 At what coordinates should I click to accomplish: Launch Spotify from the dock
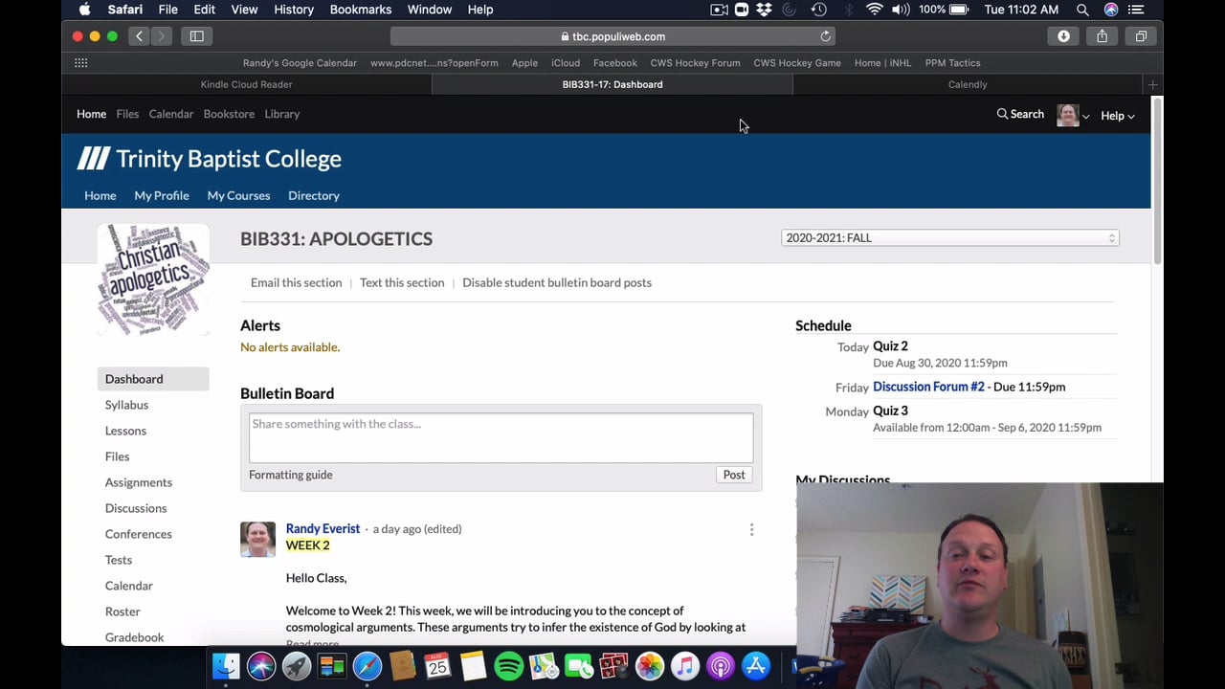[x=508, y=665]
